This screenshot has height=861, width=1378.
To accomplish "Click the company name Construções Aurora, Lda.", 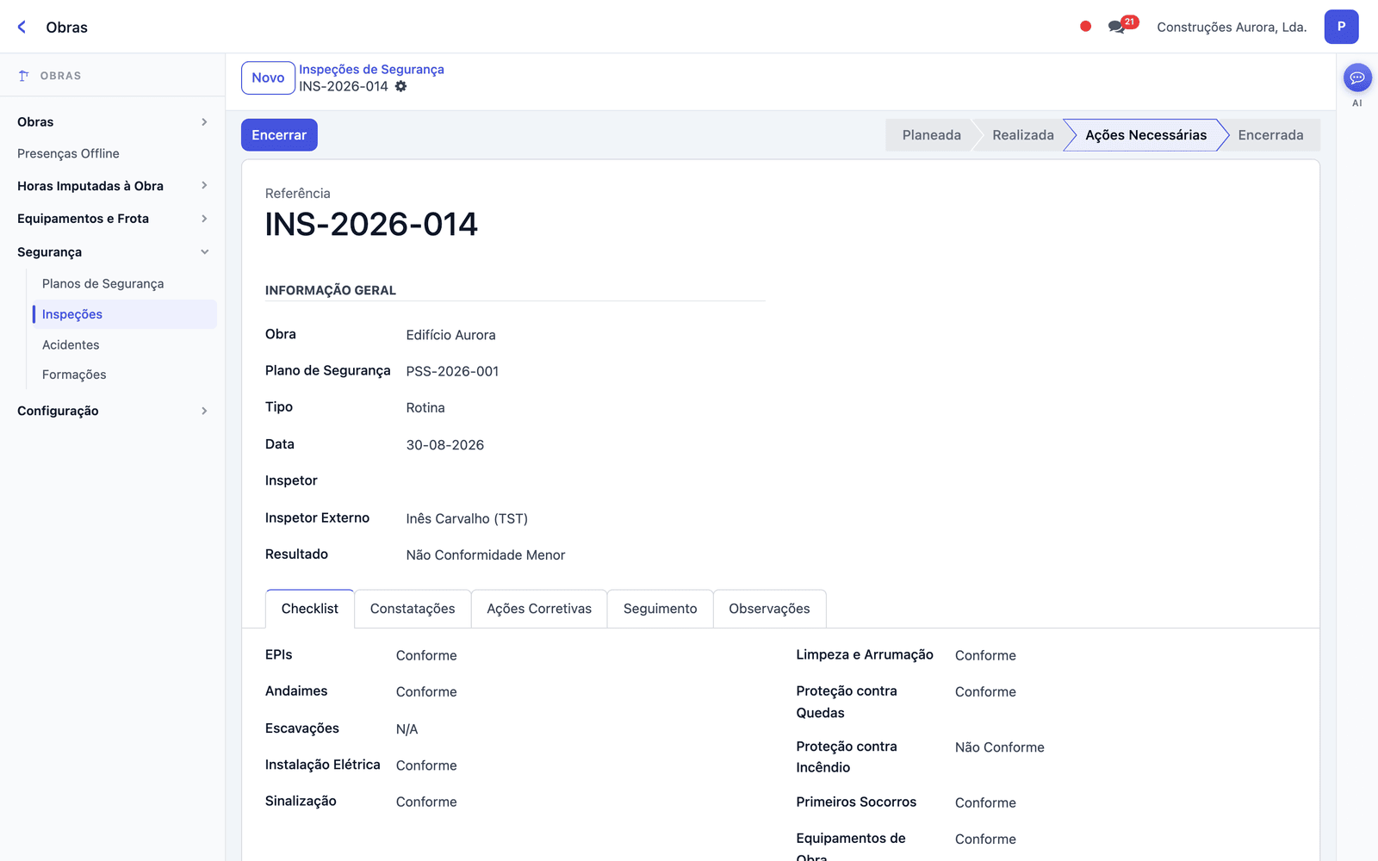I will coord(1232,27).
